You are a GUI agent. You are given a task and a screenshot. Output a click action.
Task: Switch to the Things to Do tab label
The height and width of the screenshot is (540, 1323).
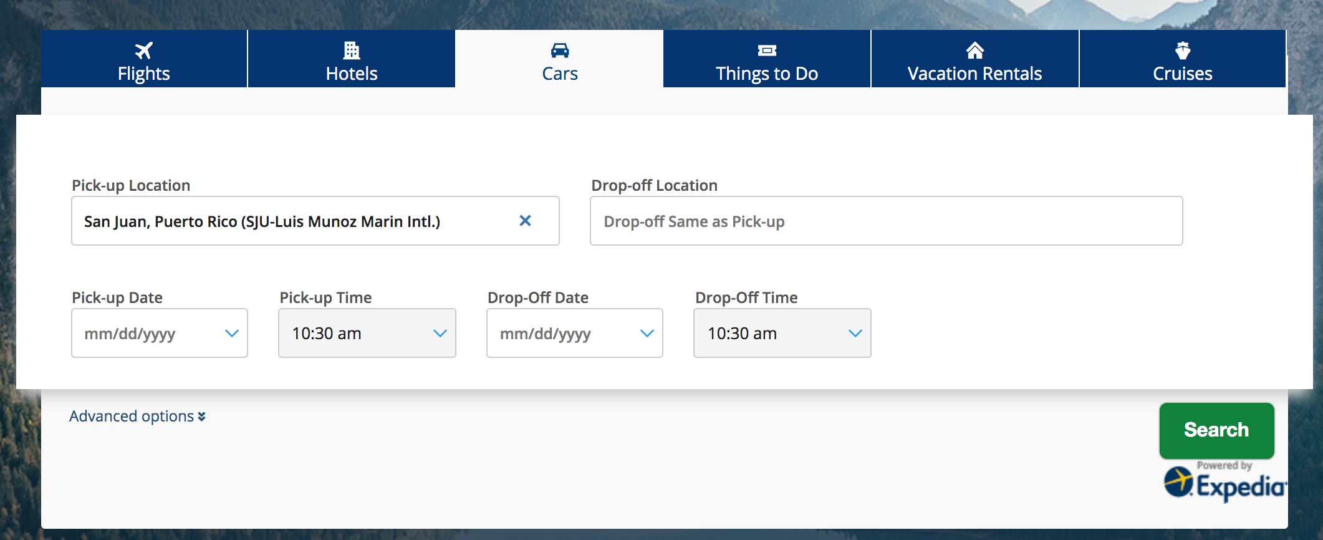766,74
